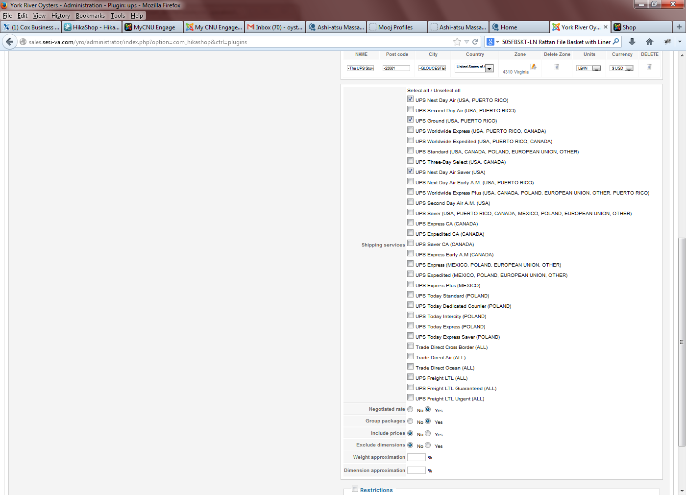Click the Firefox logo in the title bar
This screenshot has width=686, height=495.
[4, 5]
